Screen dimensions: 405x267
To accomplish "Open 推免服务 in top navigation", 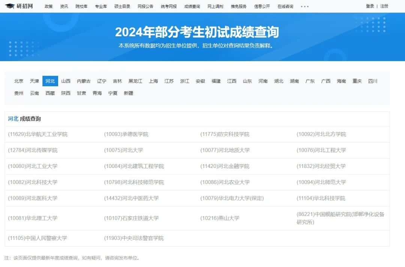I will pyautogui.click(x=238, y=6).
